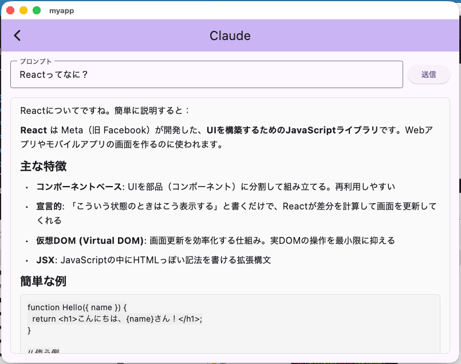Click the プロンプト field label
Viewport: 461px width, 364px height.
pos(36,61)
